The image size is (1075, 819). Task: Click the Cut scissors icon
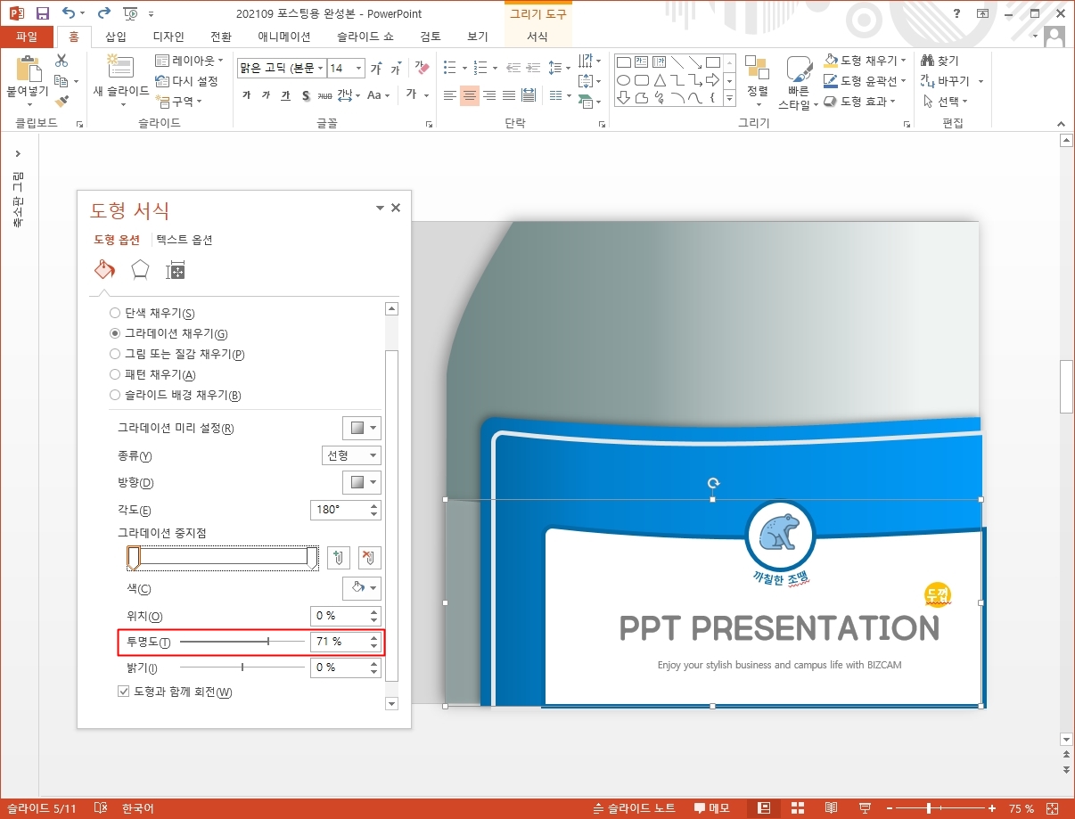coord(62,61)
